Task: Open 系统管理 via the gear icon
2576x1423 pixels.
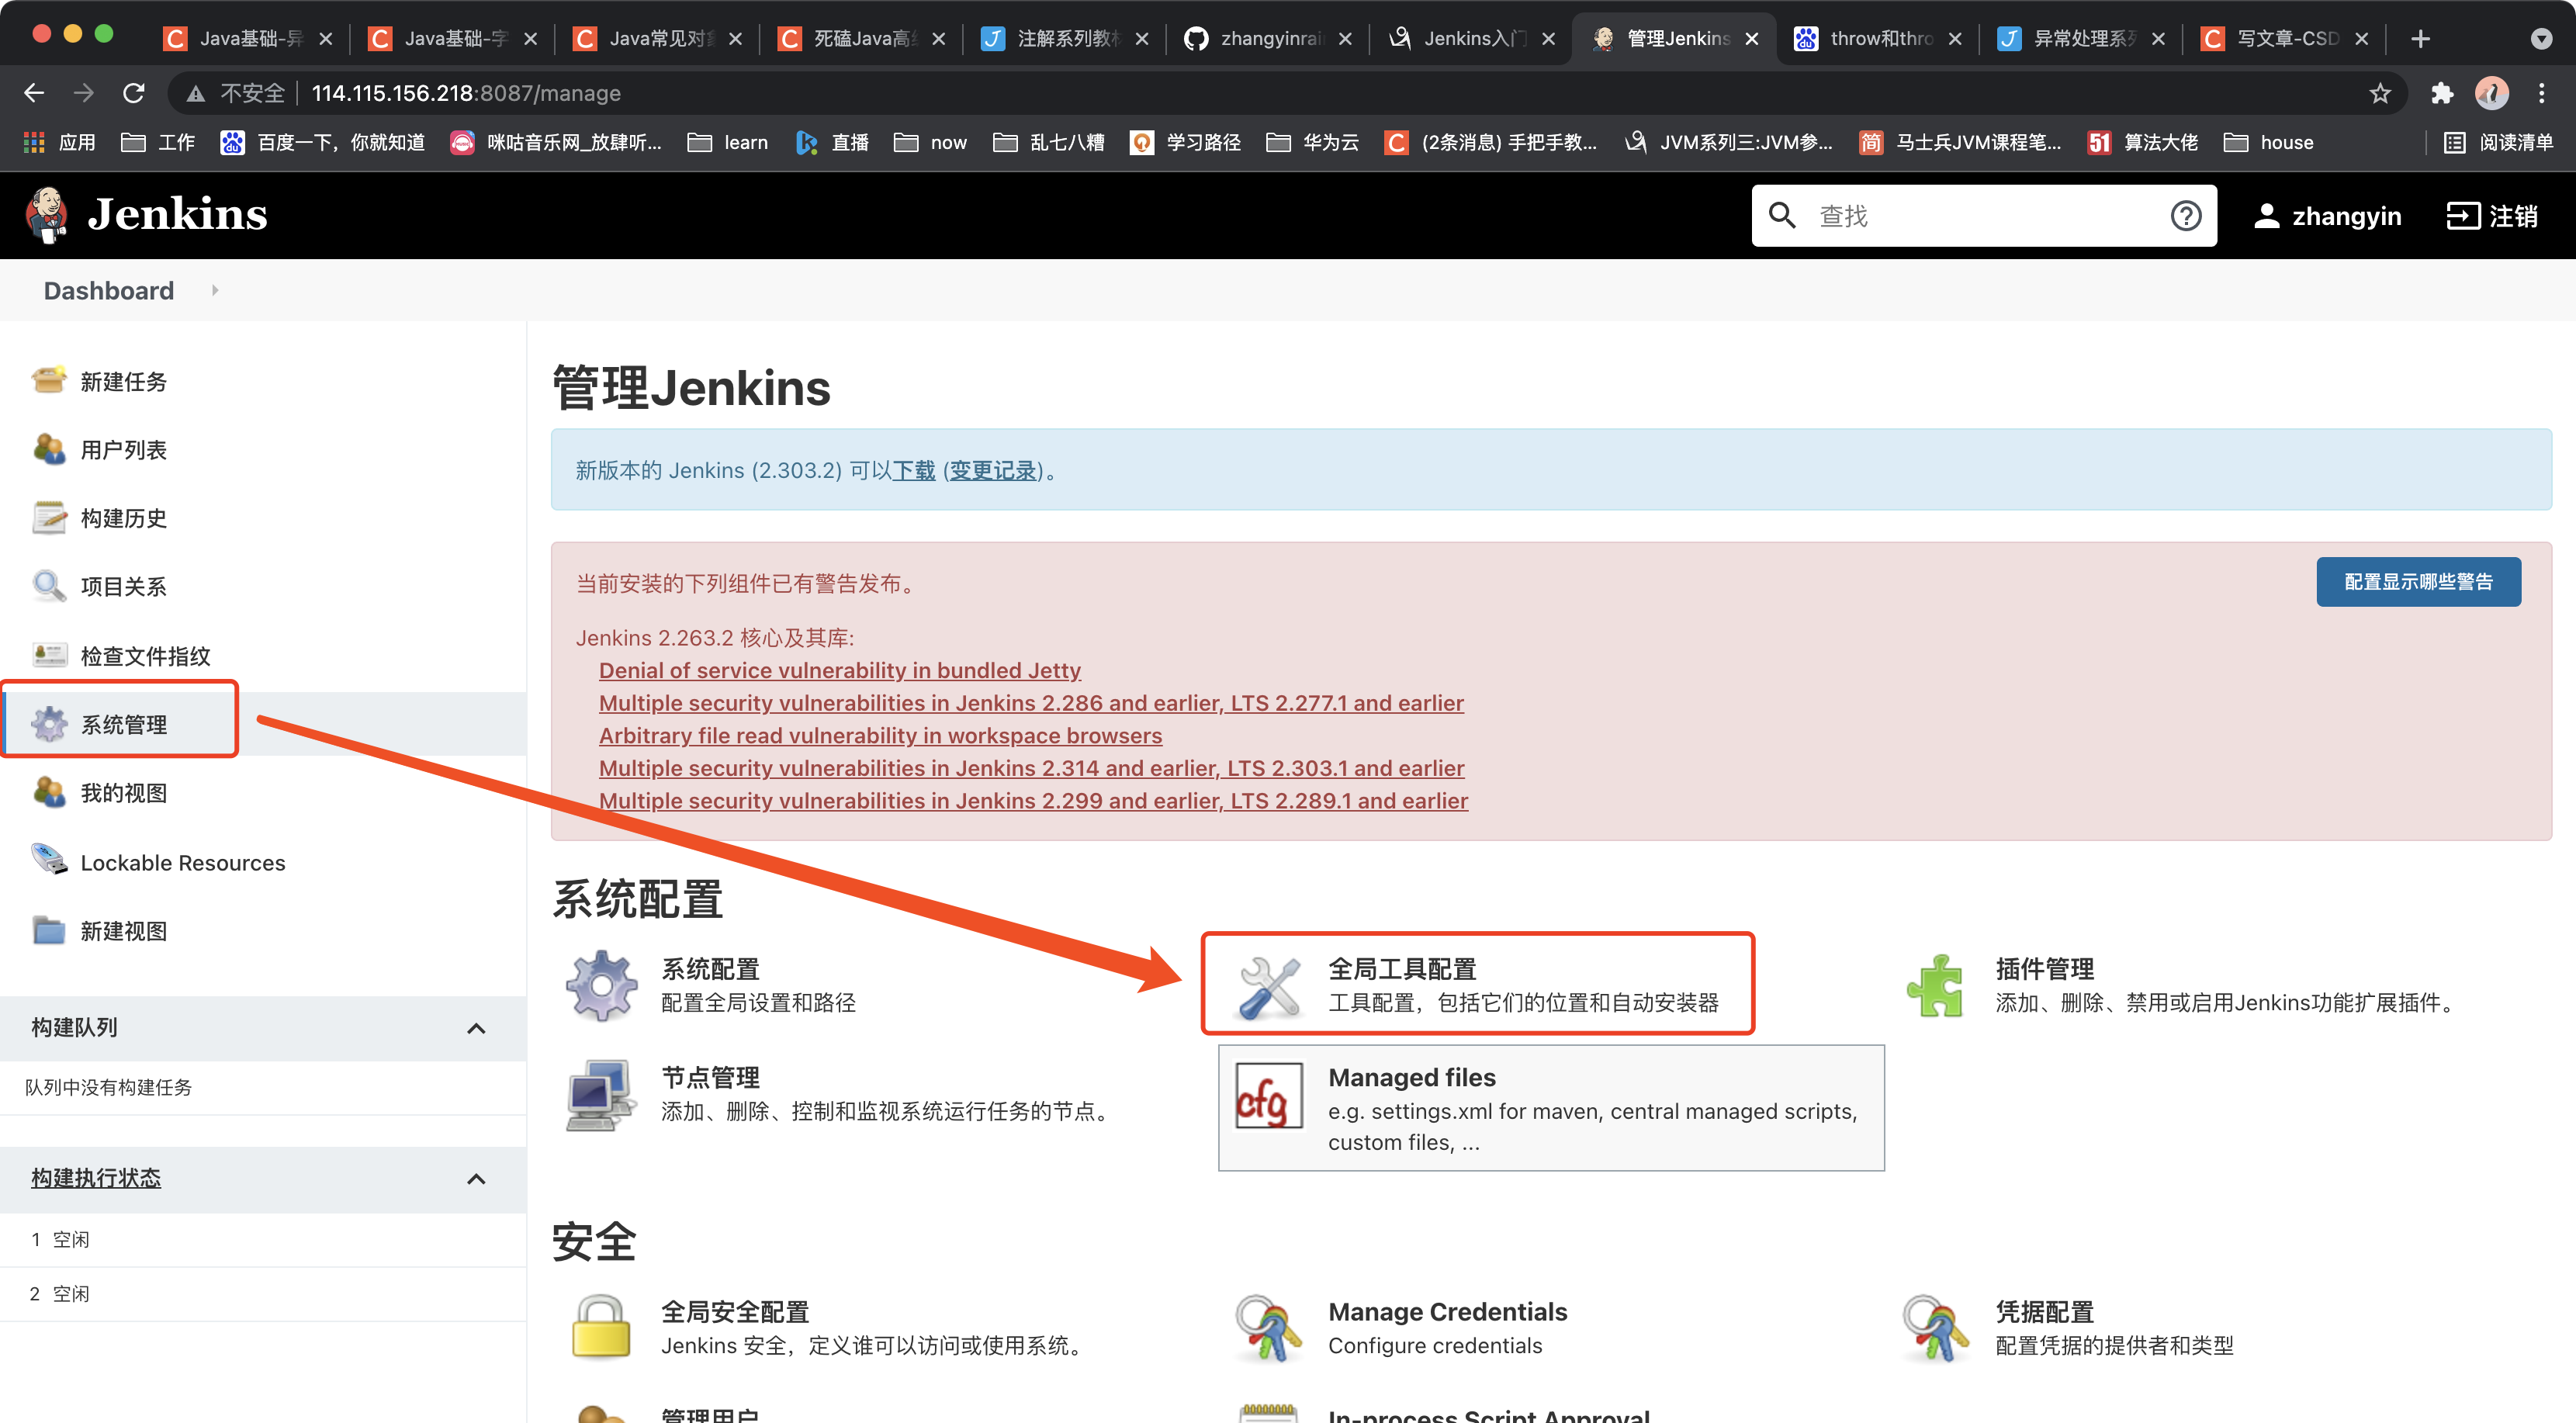Action: [48, 723]
